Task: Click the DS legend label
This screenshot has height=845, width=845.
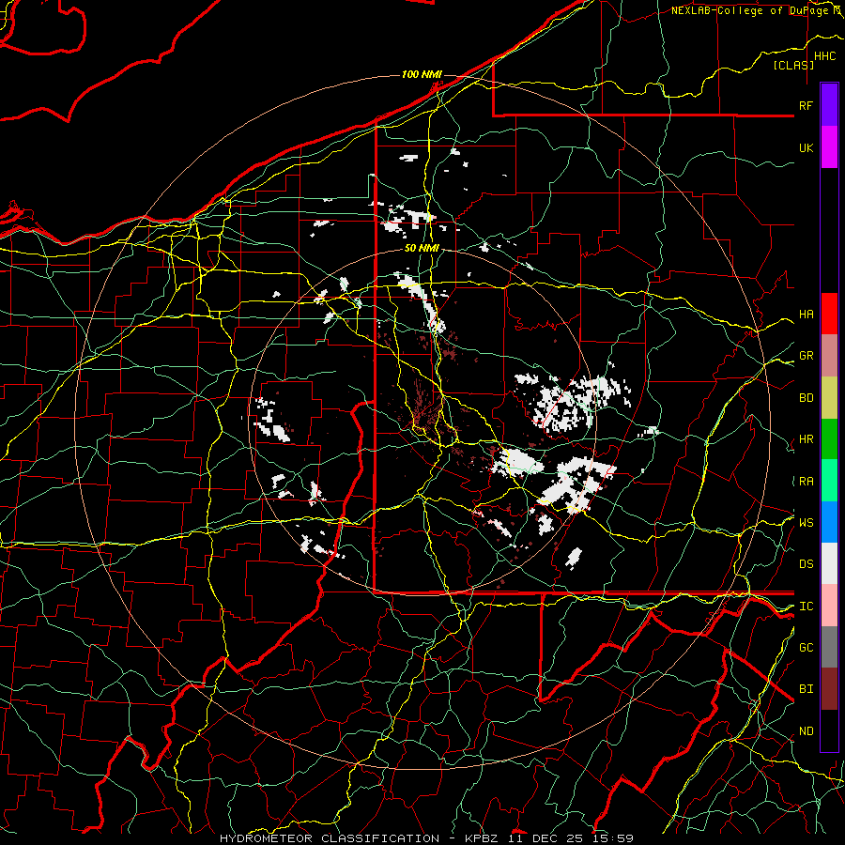Action: pos(807,564)
